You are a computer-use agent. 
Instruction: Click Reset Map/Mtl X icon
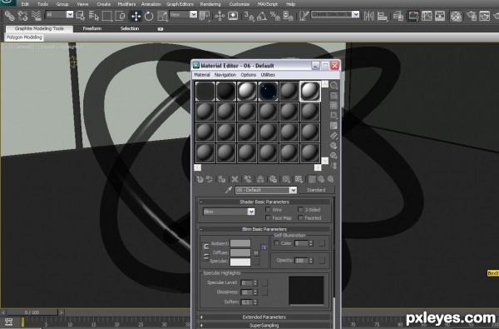(x=235, y=179)
